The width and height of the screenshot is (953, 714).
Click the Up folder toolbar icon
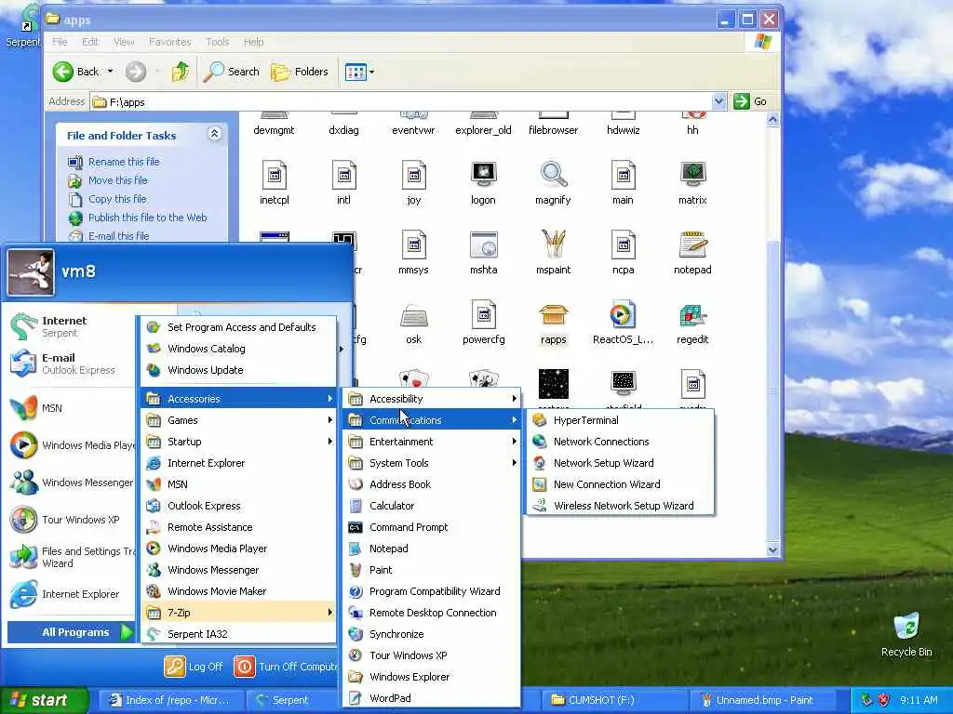pyautogui.click(x=180, y=72)
